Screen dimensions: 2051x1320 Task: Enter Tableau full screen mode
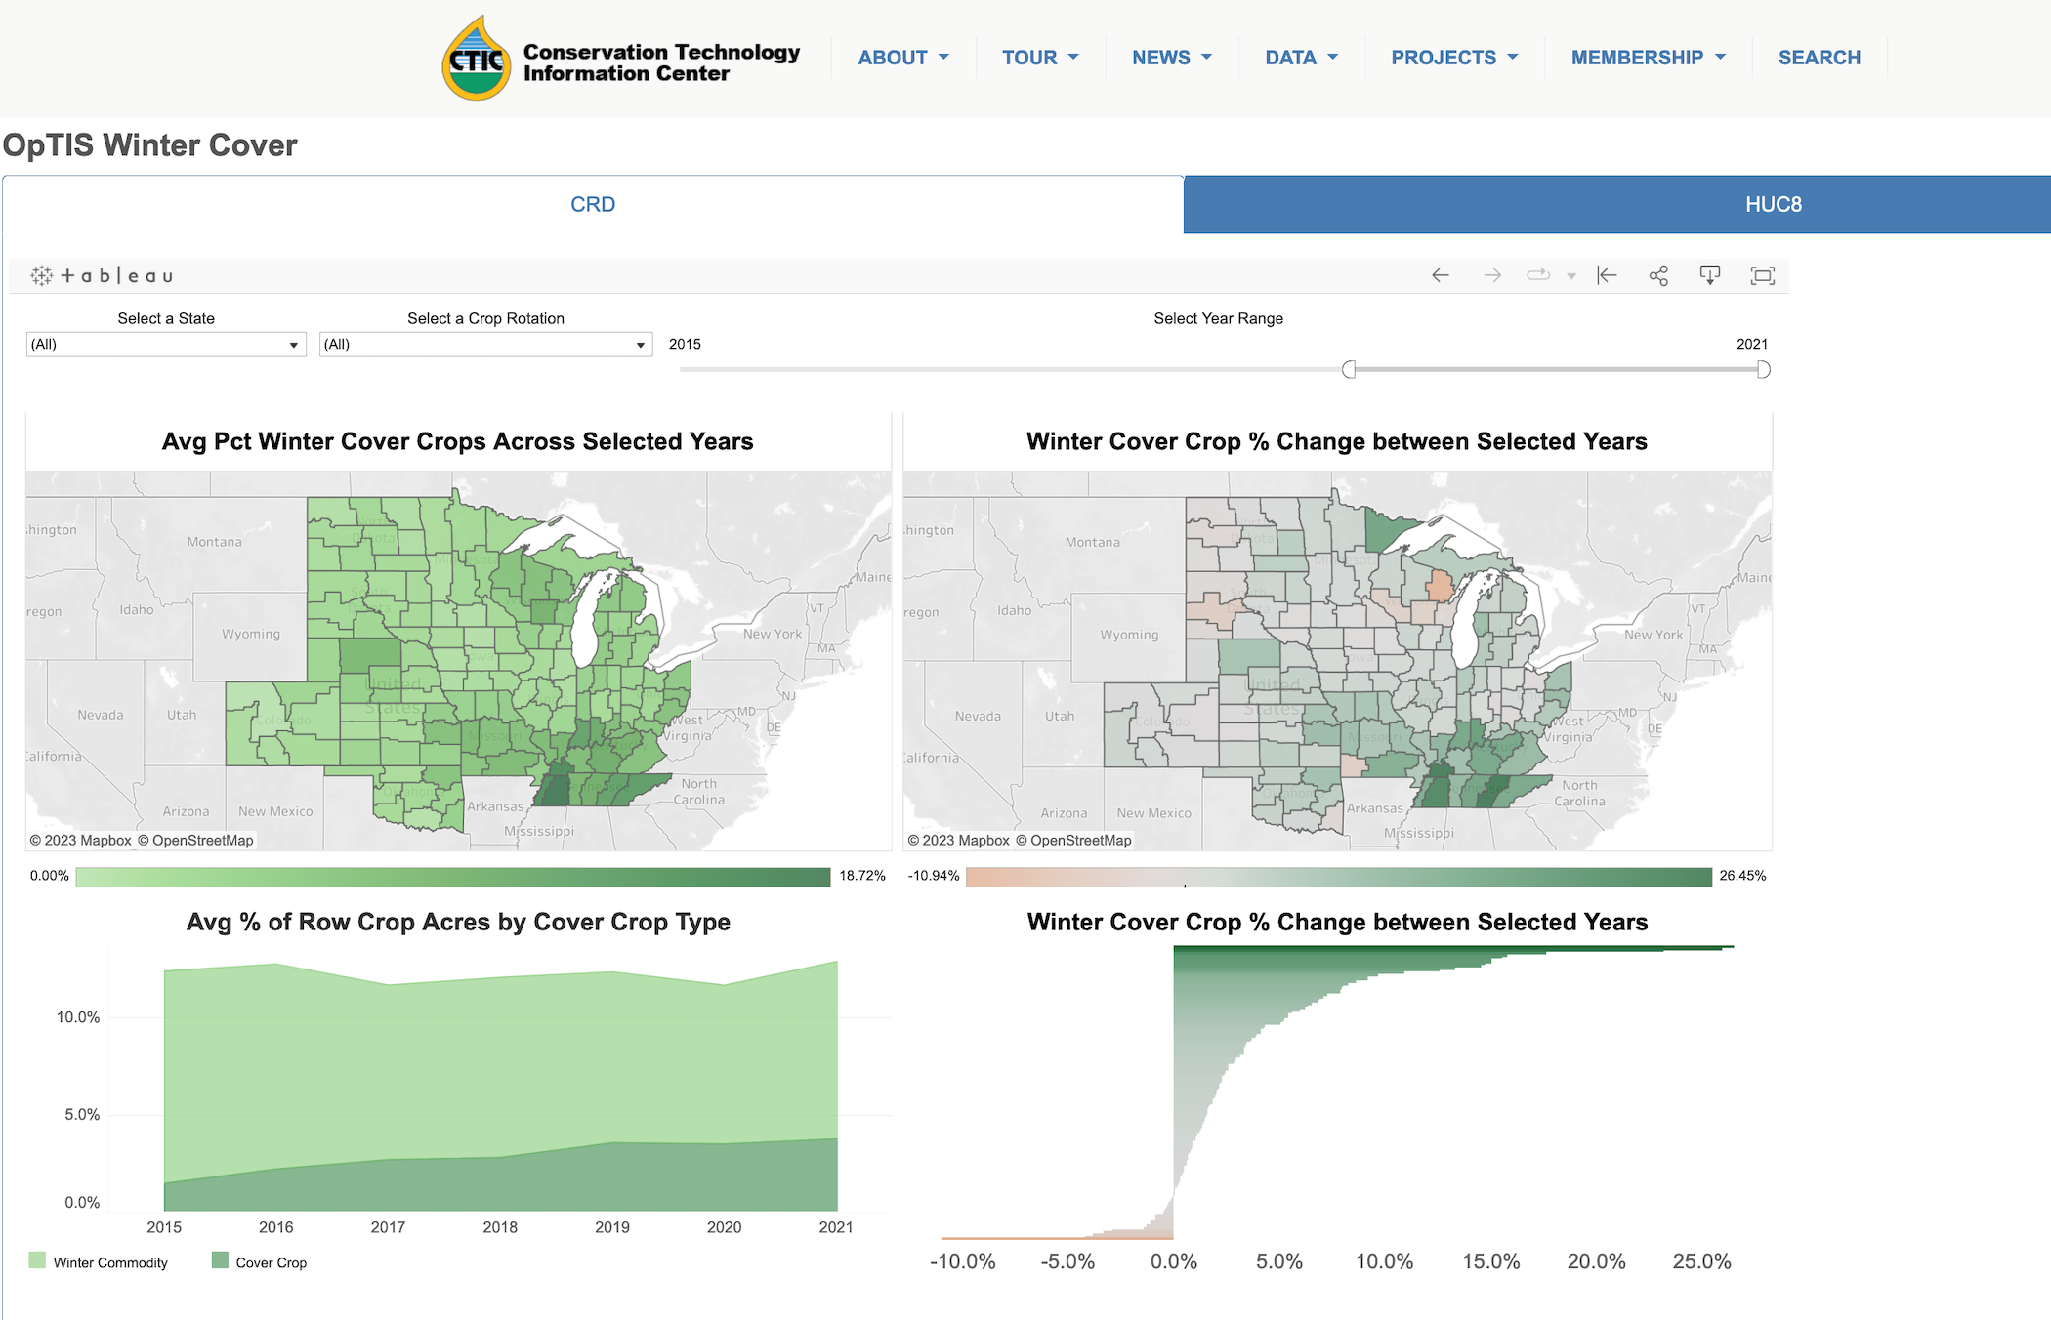(x=1762, y=275)
